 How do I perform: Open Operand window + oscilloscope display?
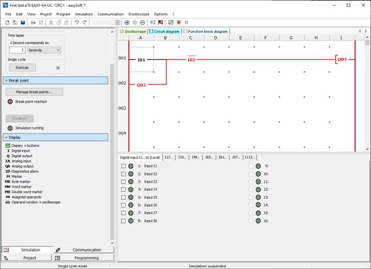[x=36, y=202]
